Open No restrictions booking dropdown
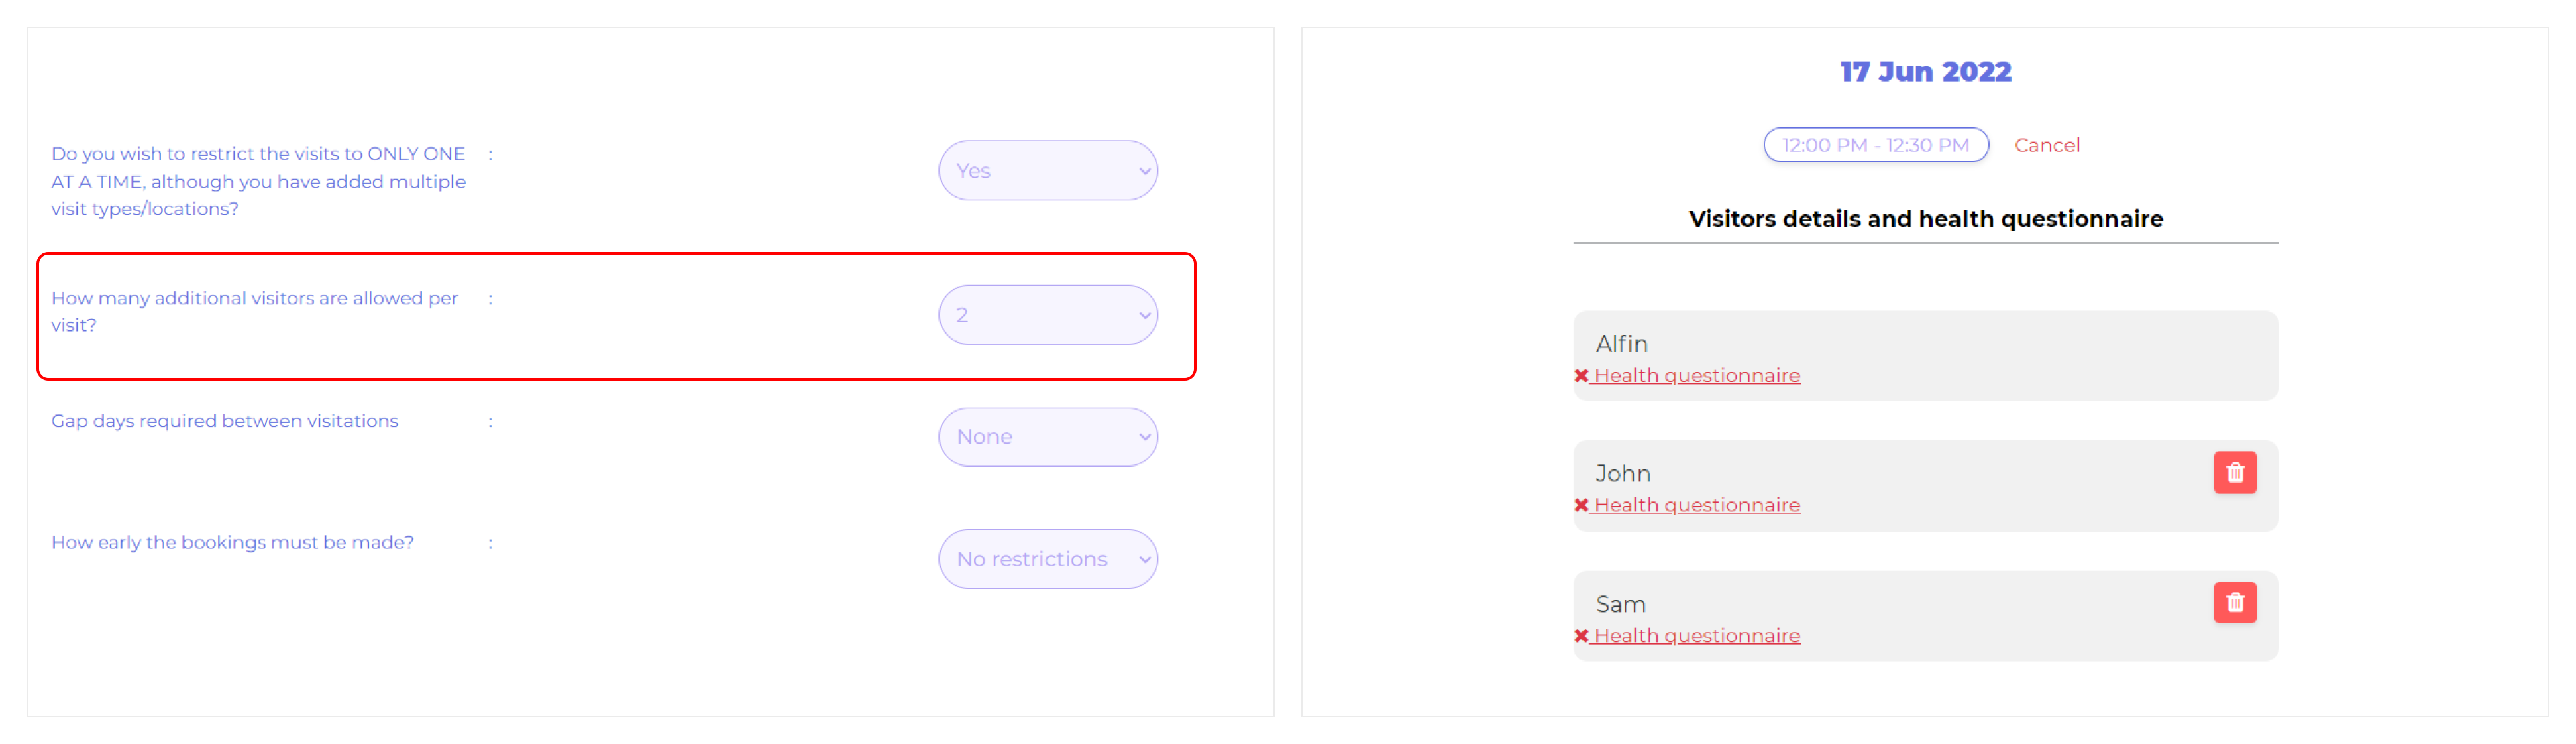 (x=1047, y=559)
